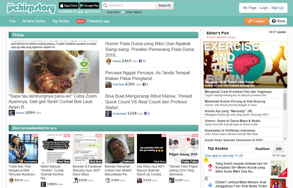
Task: Open author avatar of Humor Piala Dunia story
Action: coord(108,61)
